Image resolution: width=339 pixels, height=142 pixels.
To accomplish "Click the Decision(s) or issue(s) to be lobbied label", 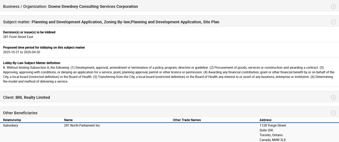I will 29,32.
